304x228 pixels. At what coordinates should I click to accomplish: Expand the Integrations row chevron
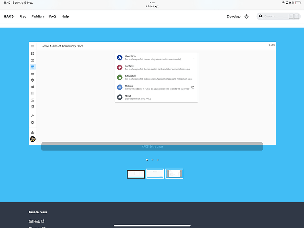click(x=194, y=57)
